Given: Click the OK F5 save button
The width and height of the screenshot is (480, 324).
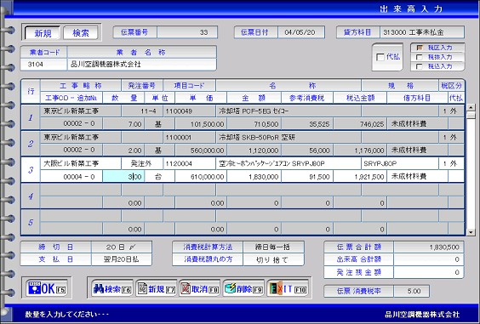Looking at the screenshot, I should point(47,288).
